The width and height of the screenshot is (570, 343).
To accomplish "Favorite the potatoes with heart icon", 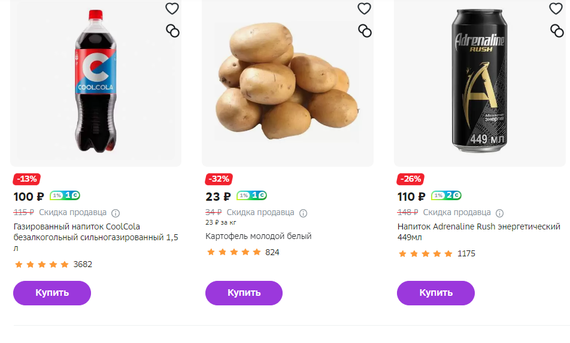I will tap(364, 9).
